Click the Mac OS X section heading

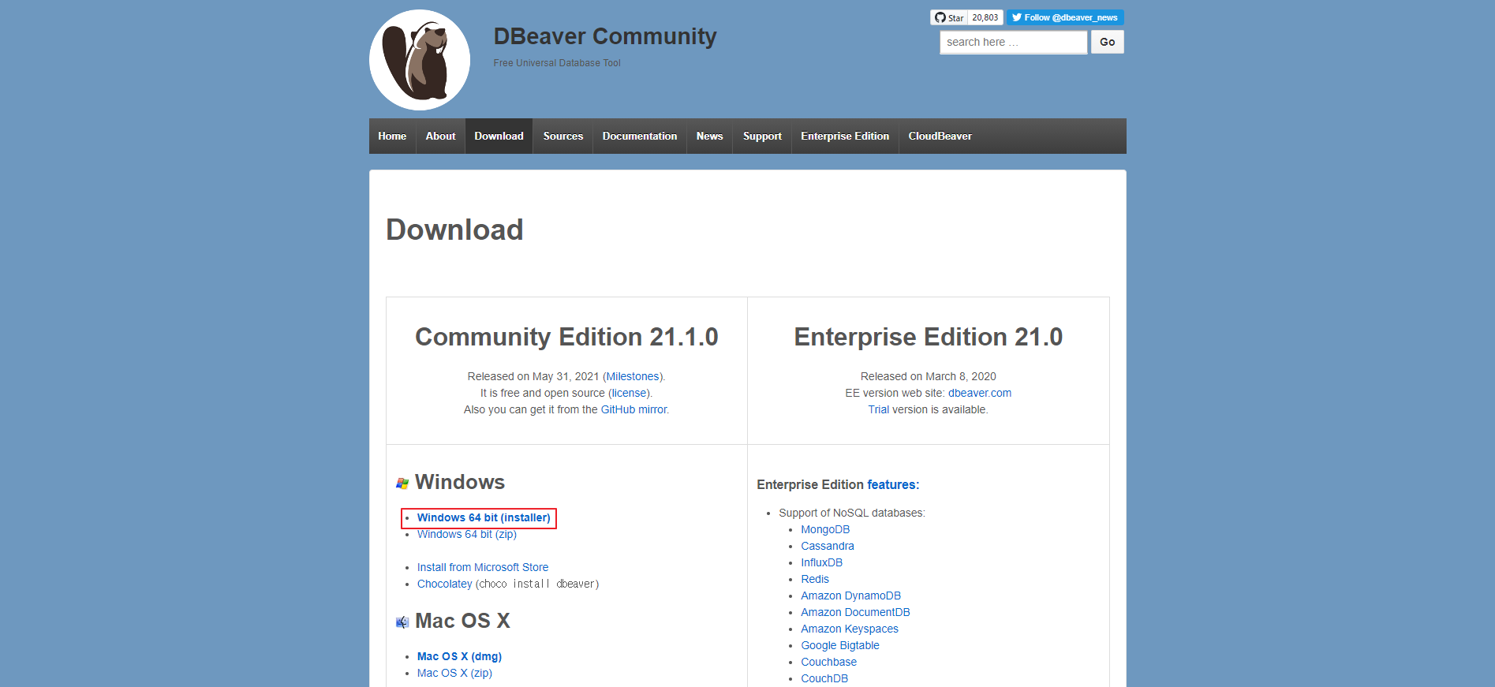pos(462,621)
